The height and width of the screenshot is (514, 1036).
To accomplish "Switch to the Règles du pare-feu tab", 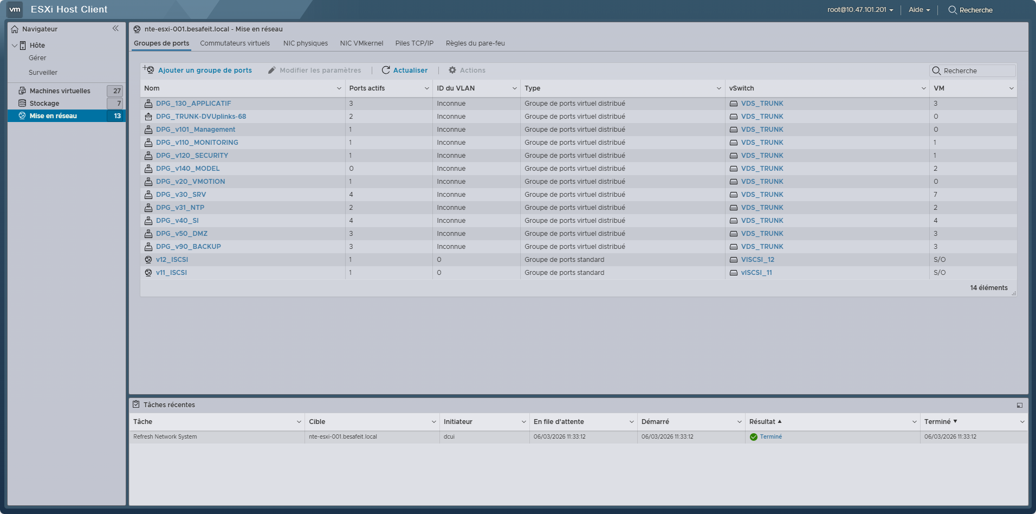I will (475, 43).
